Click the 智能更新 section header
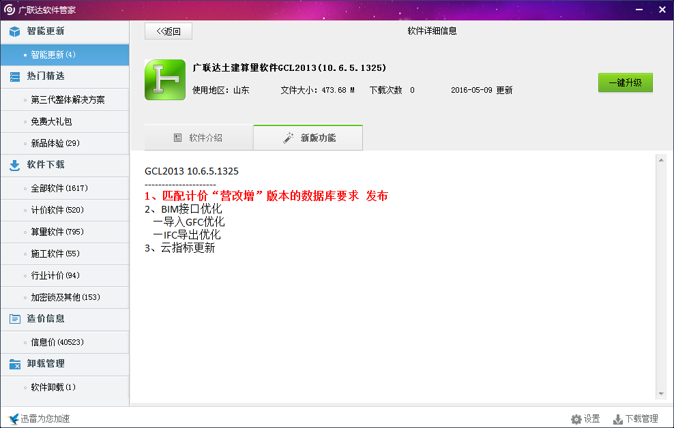 coord(65,31)
